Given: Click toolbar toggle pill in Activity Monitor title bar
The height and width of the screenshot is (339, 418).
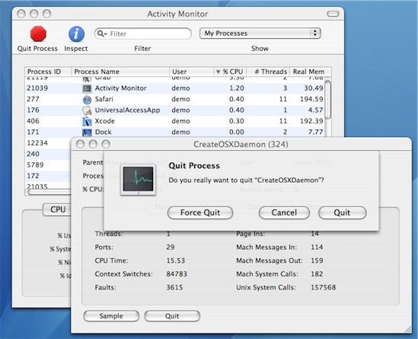Looking at the screenshot, I should point(333,14).
